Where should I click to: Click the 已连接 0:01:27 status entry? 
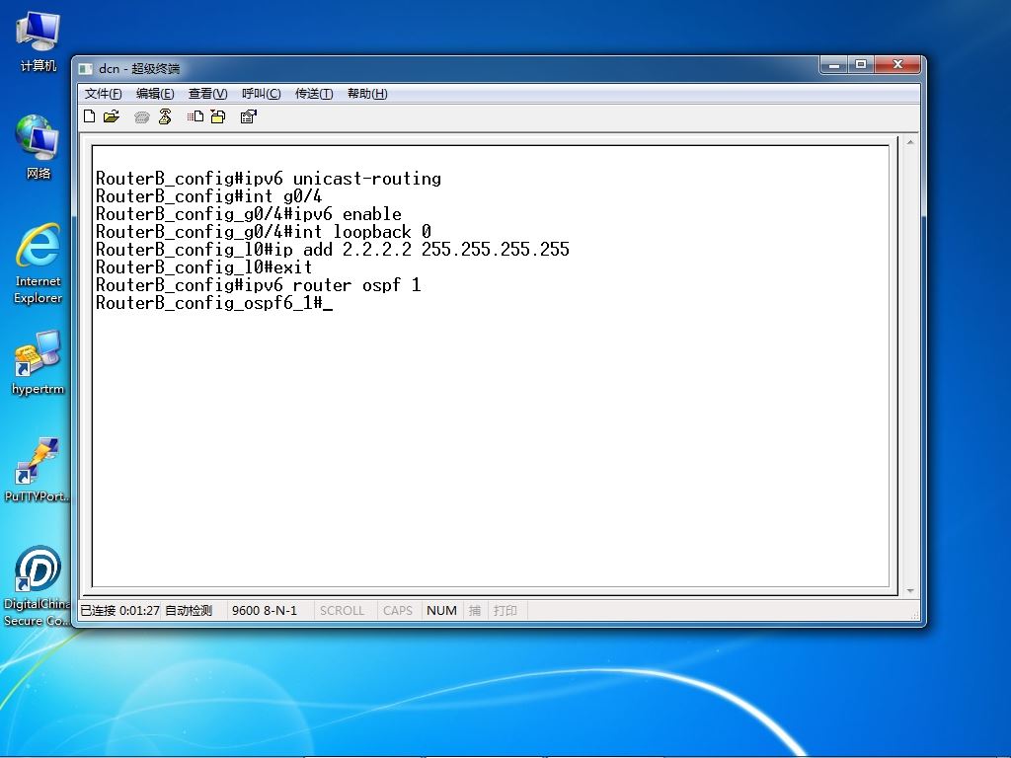119,610
